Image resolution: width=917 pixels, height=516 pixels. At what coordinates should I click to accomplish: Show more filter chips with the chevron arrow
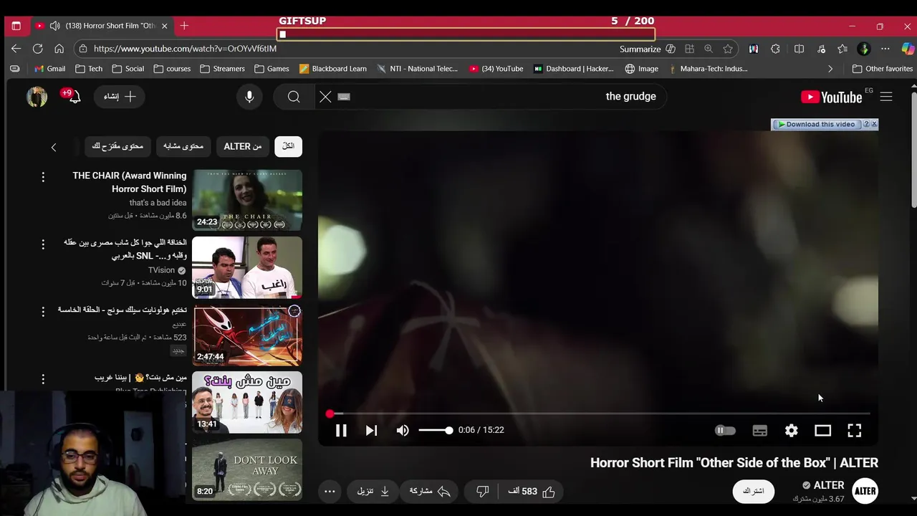coord(54,147)
